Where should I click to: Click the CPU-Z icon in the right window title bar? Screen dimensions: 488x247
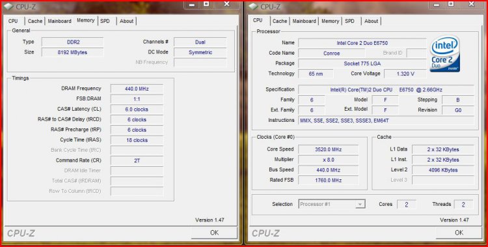254,6
